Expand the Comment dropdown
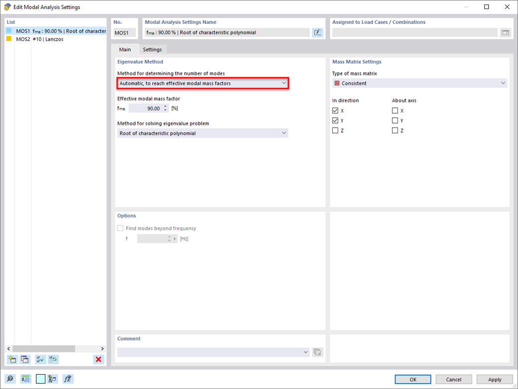 pos(306,352)
